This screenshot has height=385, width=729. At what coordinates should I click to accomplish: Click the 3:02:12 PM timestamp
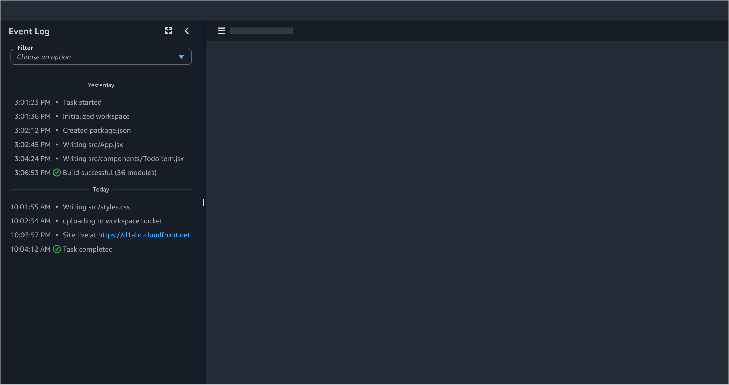click(33, 130)
